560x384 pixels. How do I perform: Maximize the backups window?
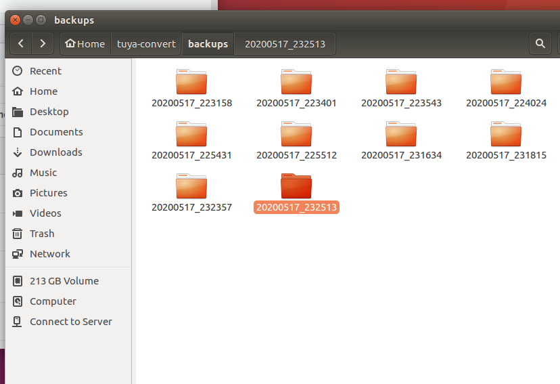[x=41, y=20]
